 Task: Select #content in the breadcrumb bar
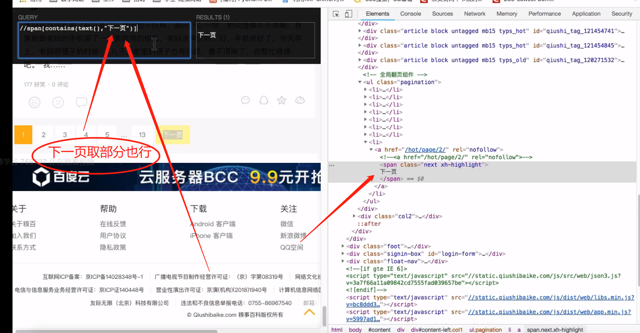[x=379, y=330]
